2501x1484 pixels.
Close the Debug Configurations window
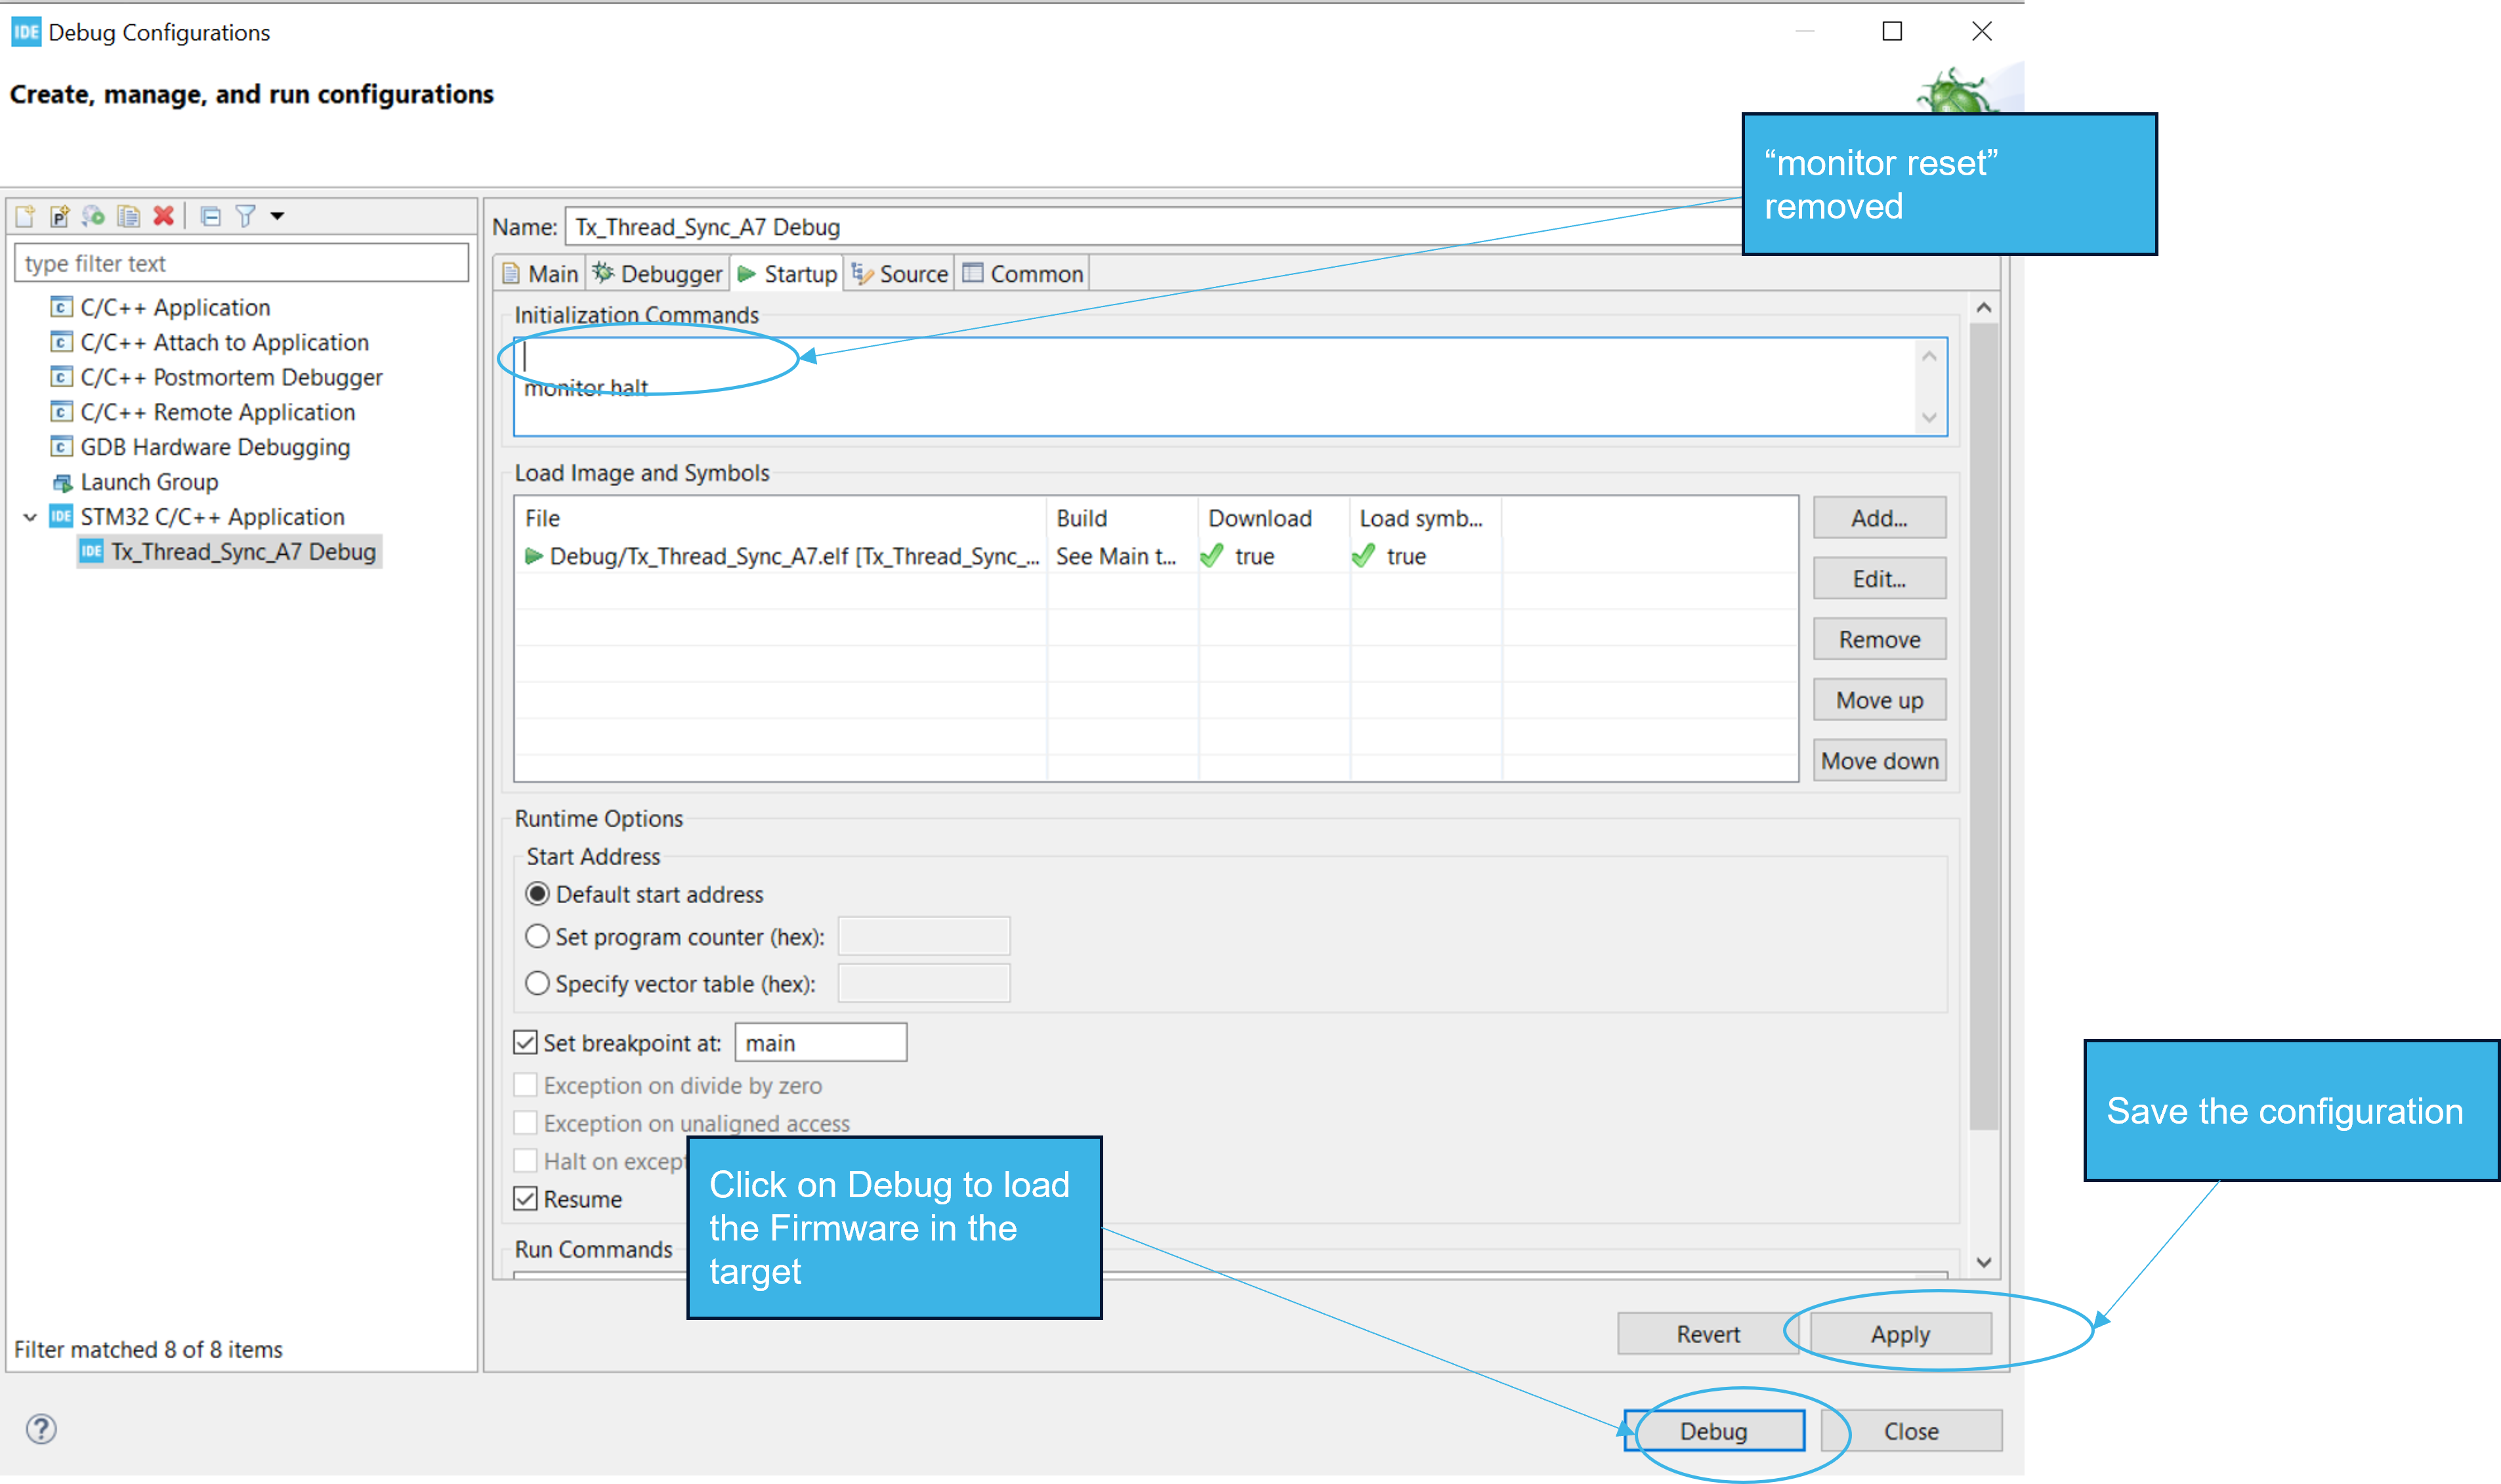pyautogui.click(x=1981, y=32)
